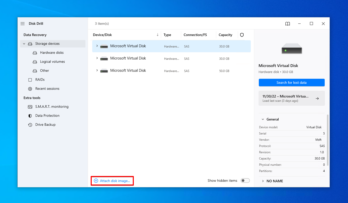Click Search for lost data button
Screen dimensions: 348x203
click(x=291, y=82)
